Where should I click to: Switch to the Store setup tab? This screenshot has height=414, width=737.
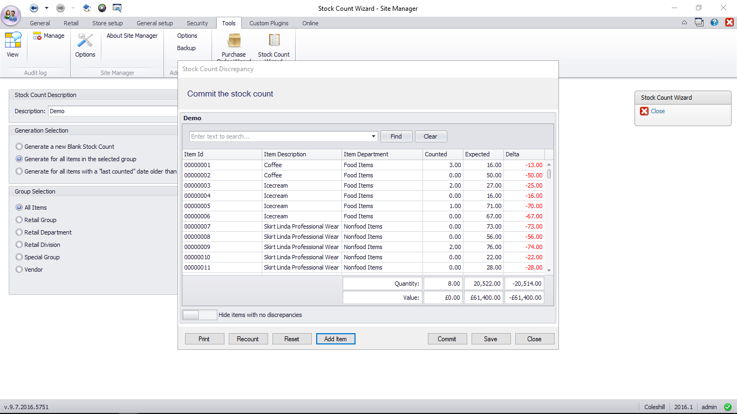tap(107, 23)
